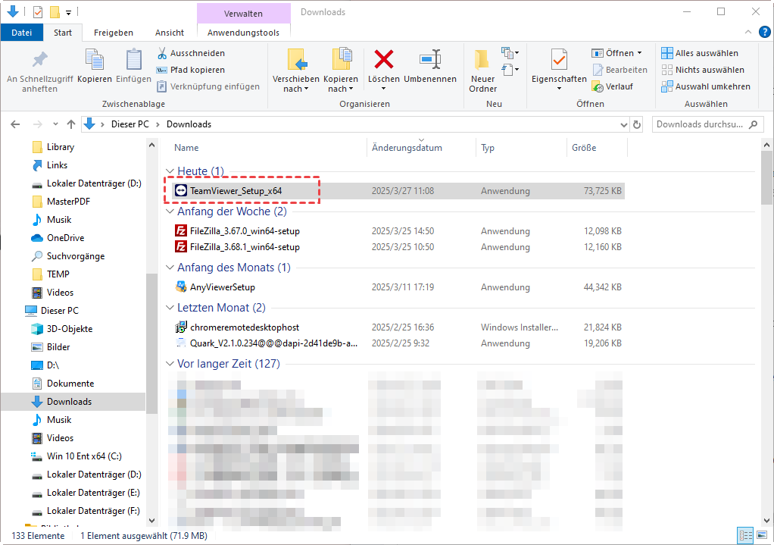The height and width of the screenshot is (545, 774).
Task: Switch to the Ansicht ribbon tab
Action: pos(170,33)
